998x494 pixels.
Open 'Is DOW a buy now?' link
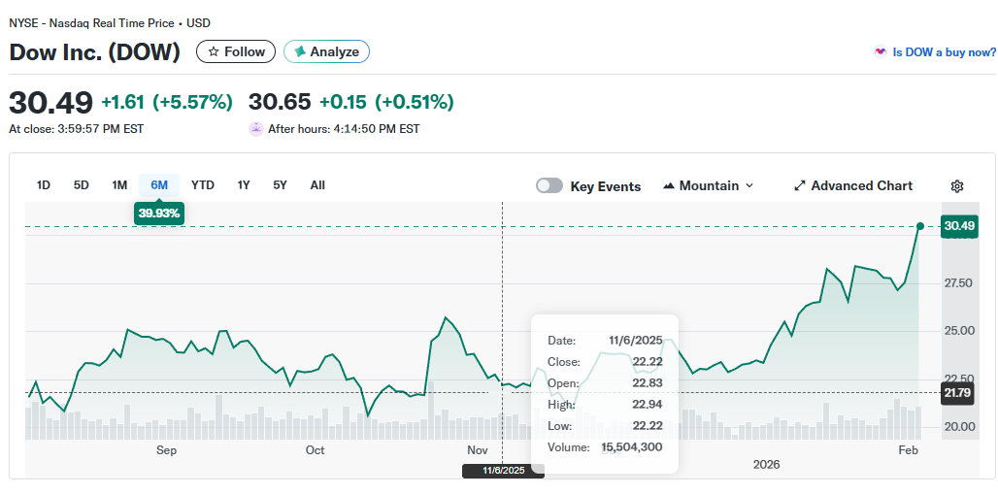(944, 52)
